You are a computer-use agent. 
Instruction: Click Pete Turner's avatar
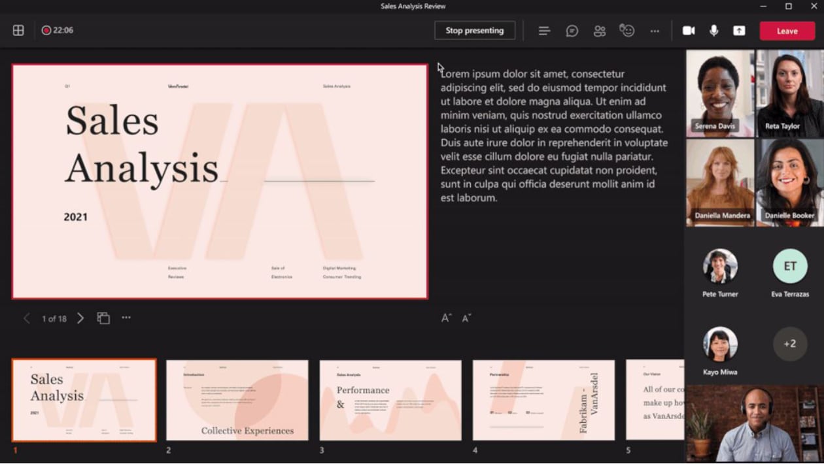coord(720,266)
